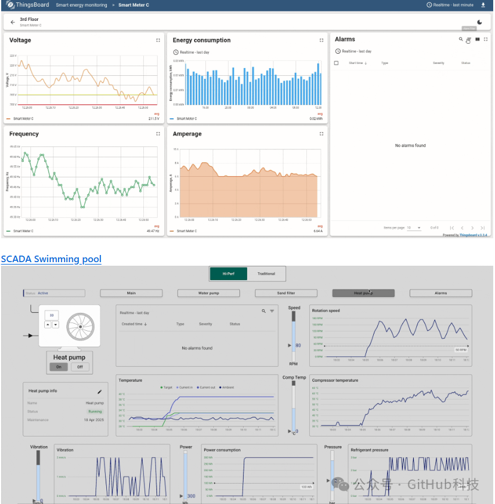The width and height of the screenshot is (495, 504).
Task: Open the Thingsboard v.3.3.4 link
Action: (x=473, y=235)
